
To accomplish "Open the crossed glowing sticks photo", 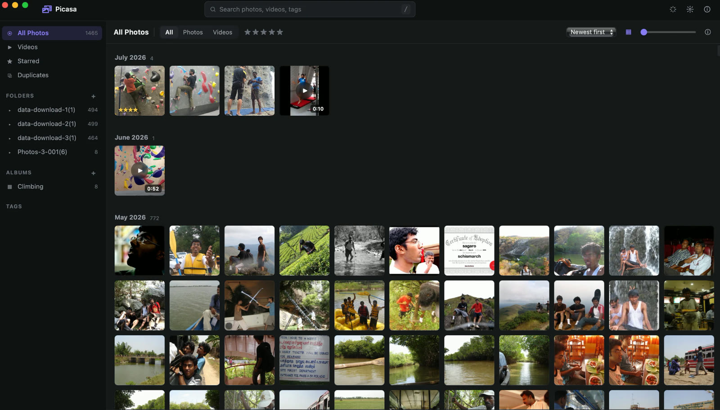I will [x=249, y=305].
